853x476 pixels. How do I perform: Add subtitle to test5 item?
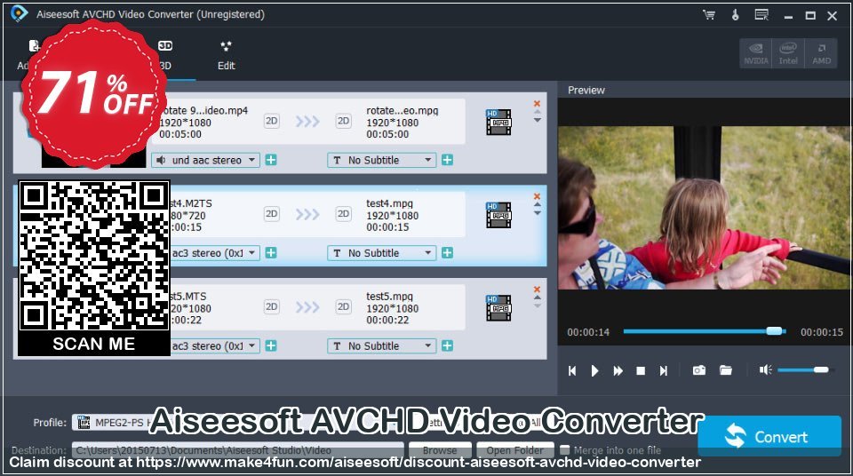(447, 346)
